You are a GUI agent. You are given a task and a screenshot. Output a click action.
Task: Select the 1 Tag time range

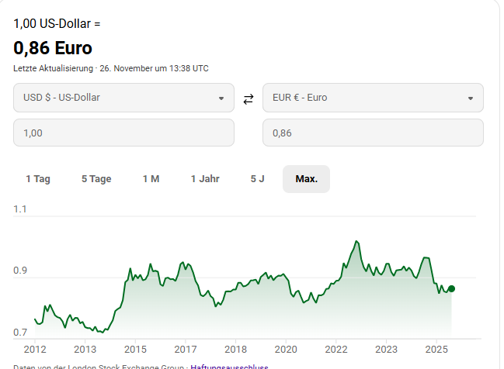coord(38,179)
